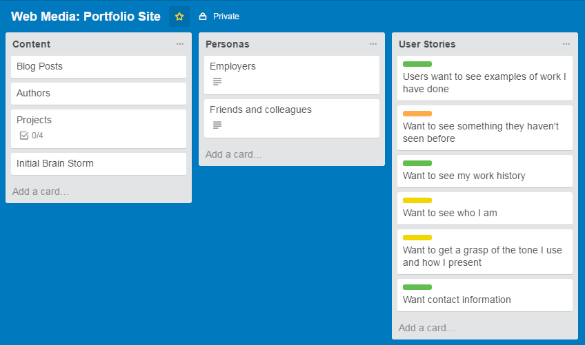Add a card to the User Stories list

428,328
